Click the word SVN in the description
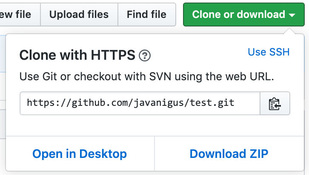The image size is (309, 175). click(160, 76)
